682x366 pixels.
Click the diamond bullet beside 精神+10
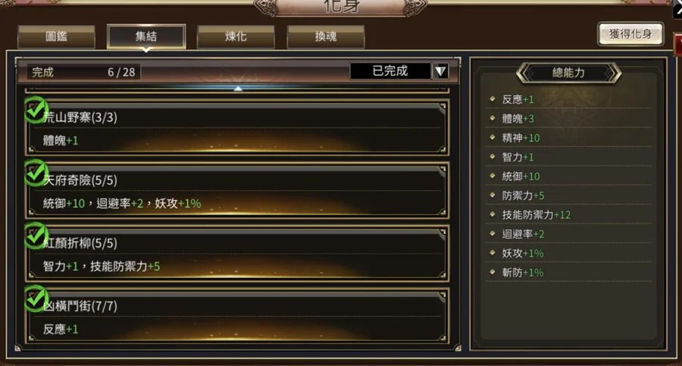point(493,137)
